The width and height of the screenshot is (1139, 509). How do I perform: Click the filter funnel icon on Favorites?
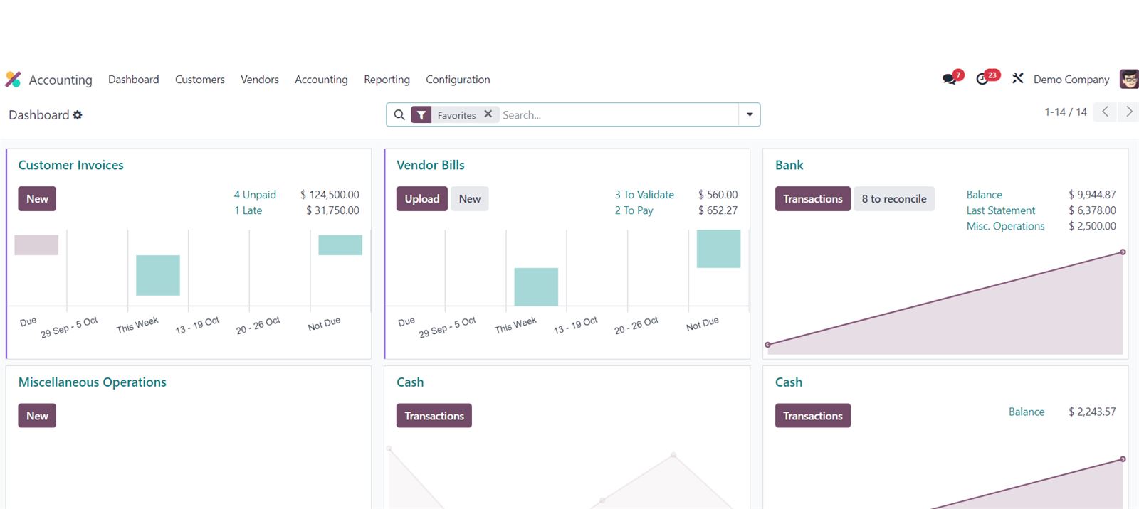point(421,115)
